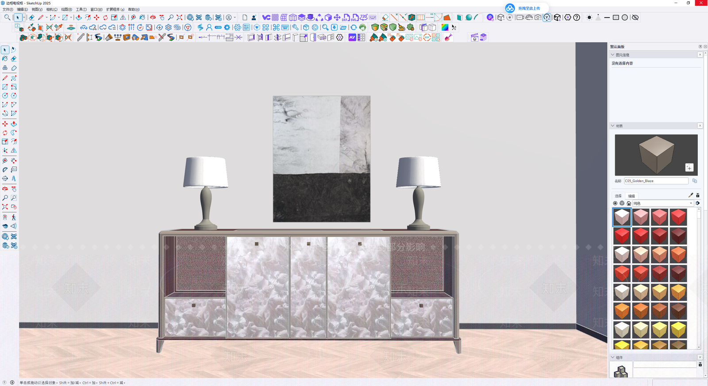
Task: Click the material preview cube thumbnail
Action: (656, 155)
